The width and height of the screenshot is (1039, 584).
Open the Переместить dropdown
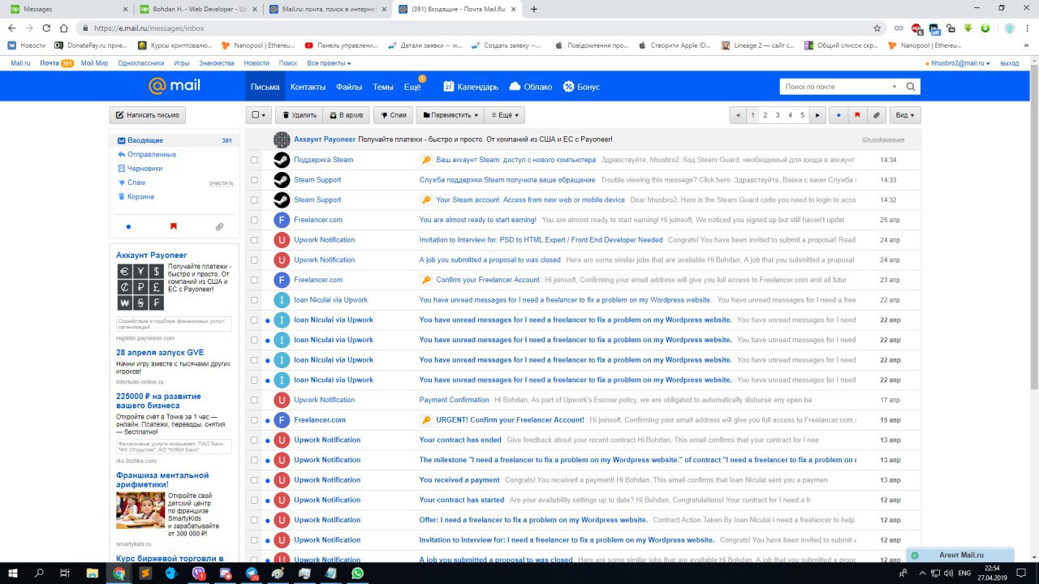pos(451,115)
